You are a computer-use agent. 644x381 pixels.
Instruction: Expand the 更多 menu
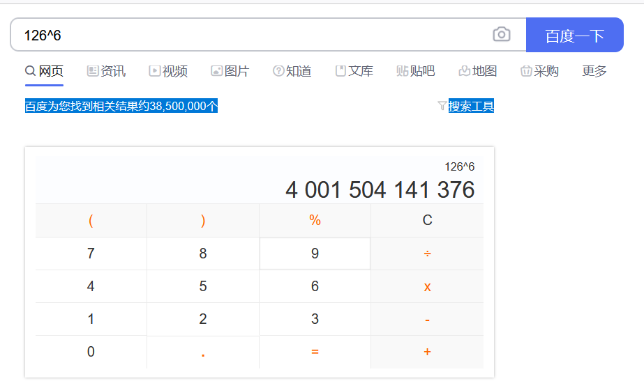(x=594, y=71)
